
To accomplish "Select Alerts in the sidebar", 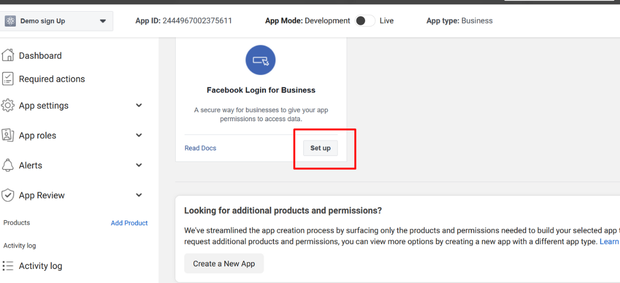I will pyautogui.click(x=31, y=165).
